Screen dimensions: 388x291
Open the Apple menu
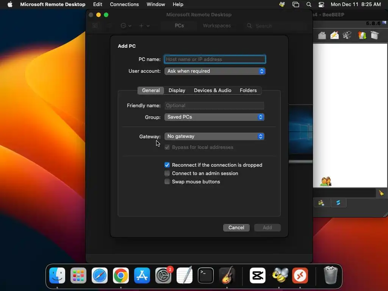pos(10,5)
